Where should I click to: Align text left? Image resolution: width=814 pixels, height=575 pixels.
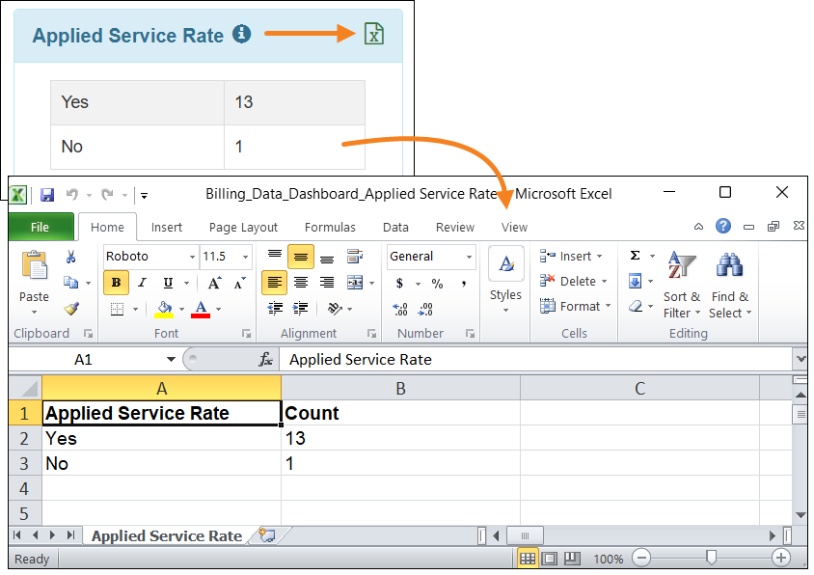[x=274, y=283]
